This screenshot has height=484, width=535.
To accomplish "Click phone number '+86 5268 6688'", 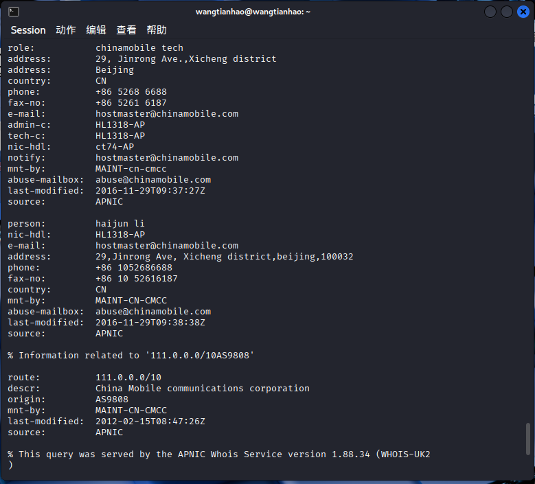I will coord(131,92).
